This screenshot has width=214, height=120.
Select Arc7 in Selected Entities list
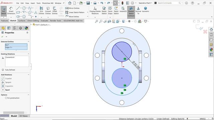coord(16,45)
